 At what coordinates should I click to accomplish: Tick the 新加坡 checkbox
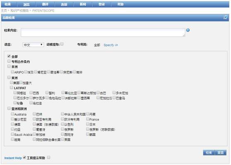(34, 134)
